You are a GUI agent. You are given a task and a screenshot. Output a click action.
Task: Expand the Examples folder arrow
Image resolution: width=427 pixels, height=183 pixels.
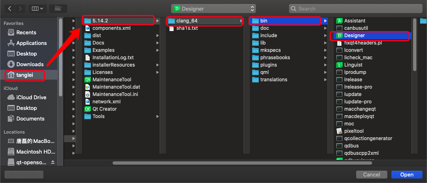tap(157, 50)
